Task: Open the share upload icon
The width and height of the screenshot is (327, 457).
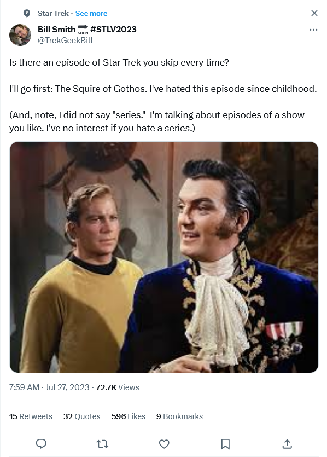Action: tap(287, 444)
